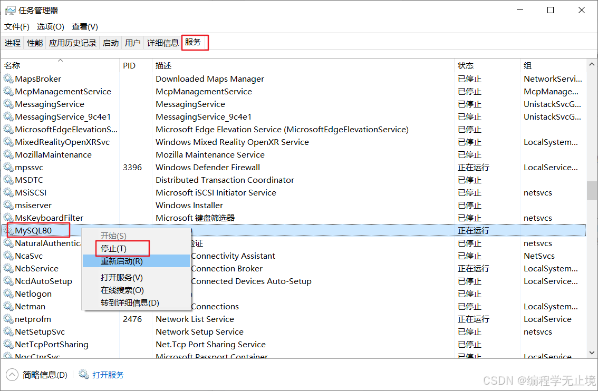Select the MicrosoftEdgeElevationS... service name
The height and width of the screenshot is (391, 598).
click(66, 130)
